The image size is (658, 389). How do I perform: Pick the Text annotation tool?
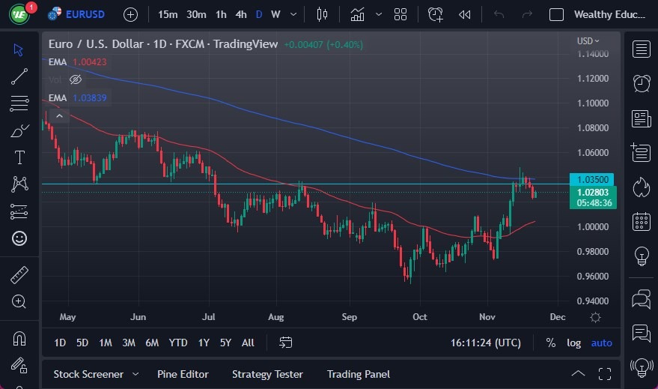pos(19,157)
